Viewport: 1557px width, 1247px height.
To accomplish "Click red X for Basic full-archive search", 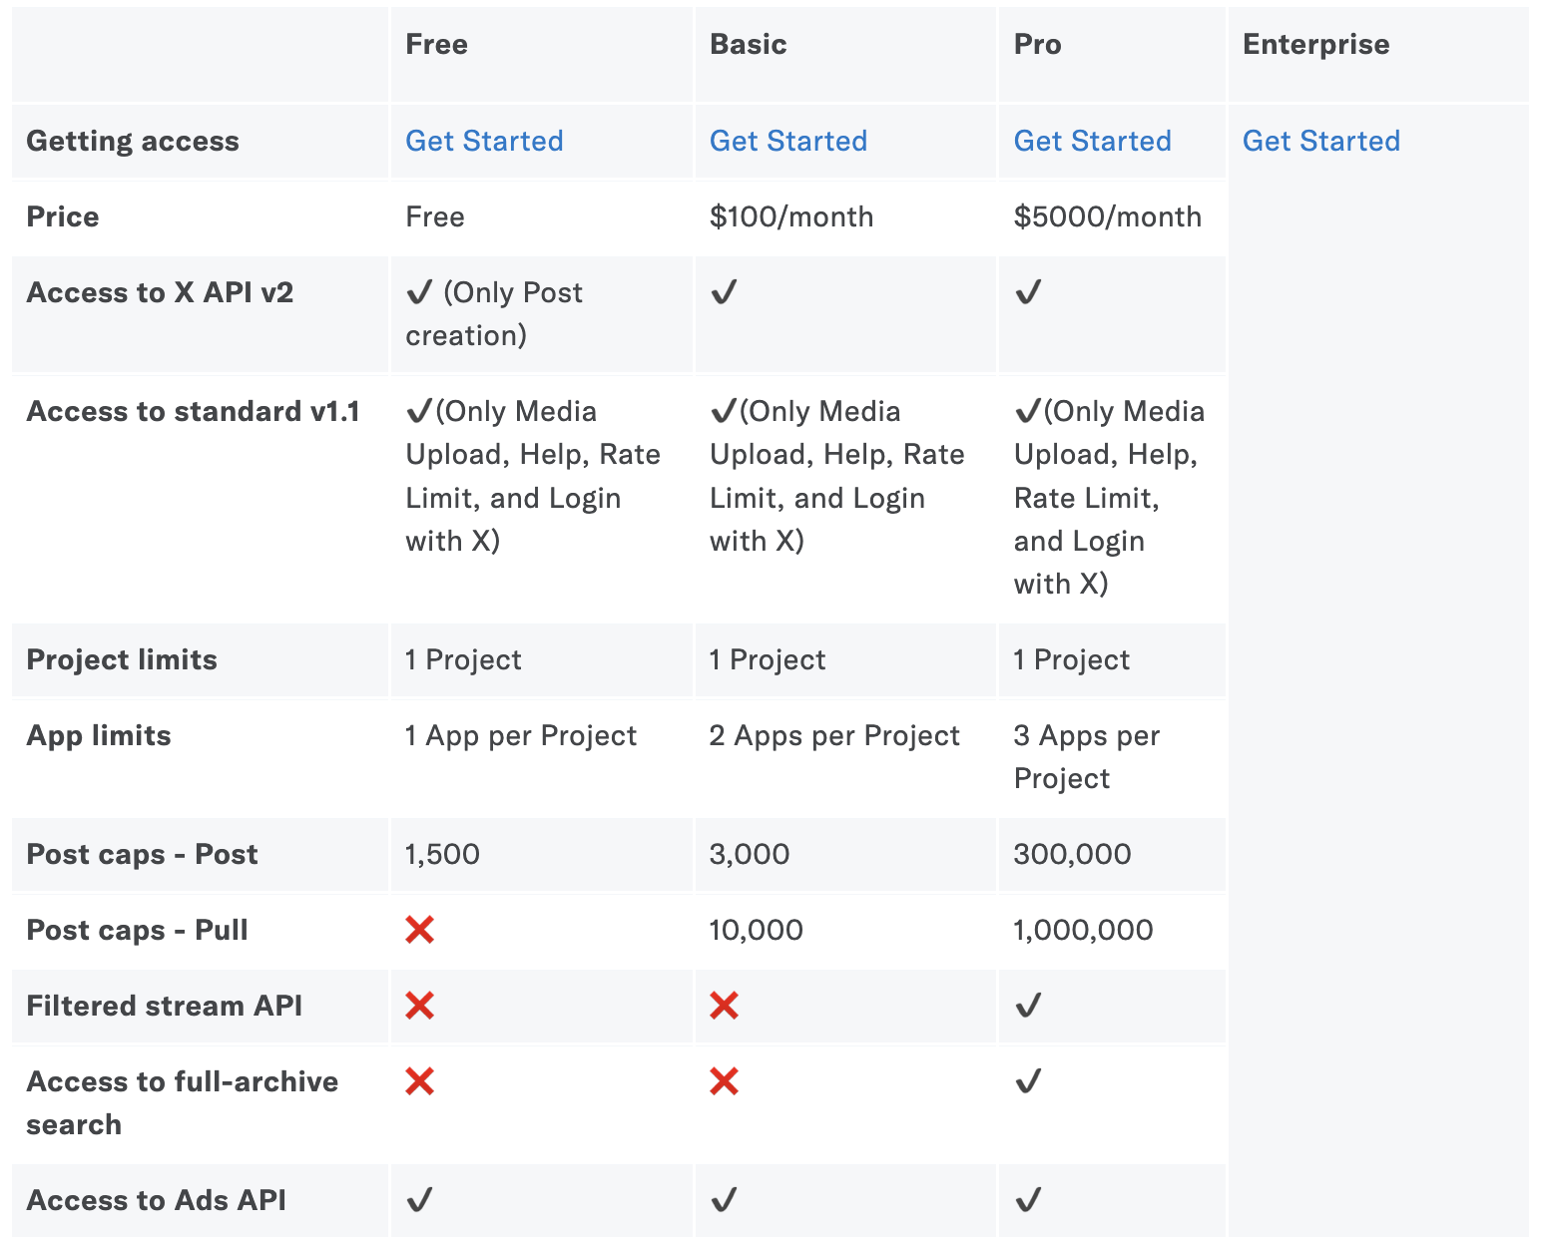I will (725, 1081).
